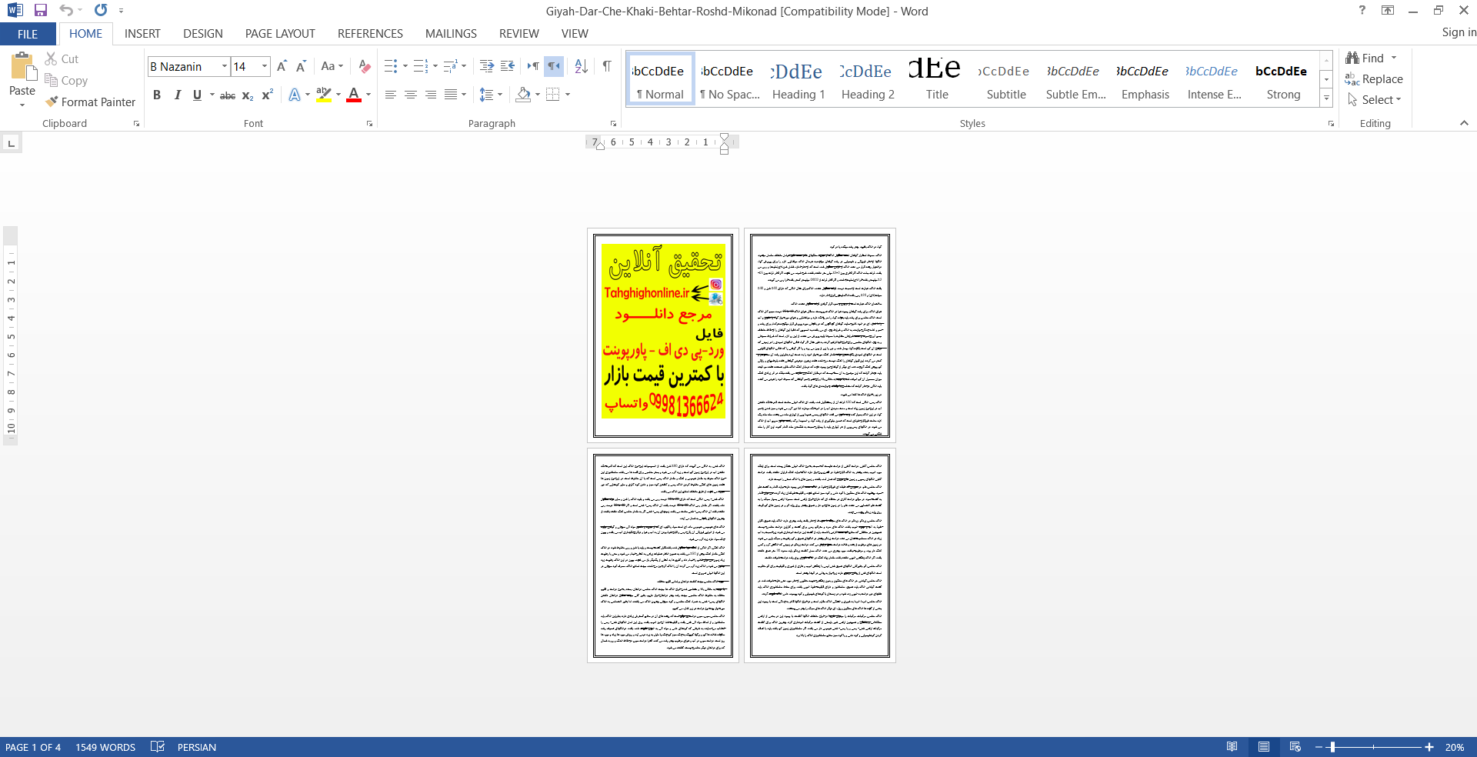Viewport: 1477px width, 757px height.
Task: Switch to REVIEW tab
Action: click(x=518, y=34)
